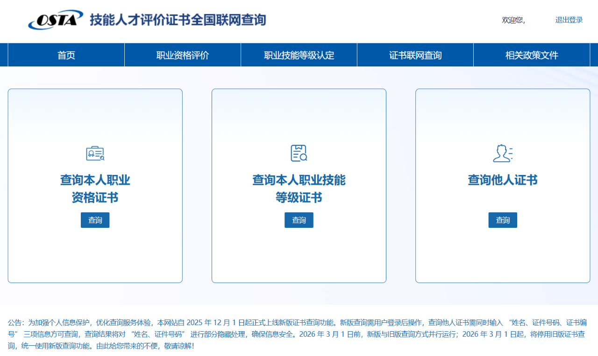Open the 相关政策文件 menu

(x=532, y=55)
